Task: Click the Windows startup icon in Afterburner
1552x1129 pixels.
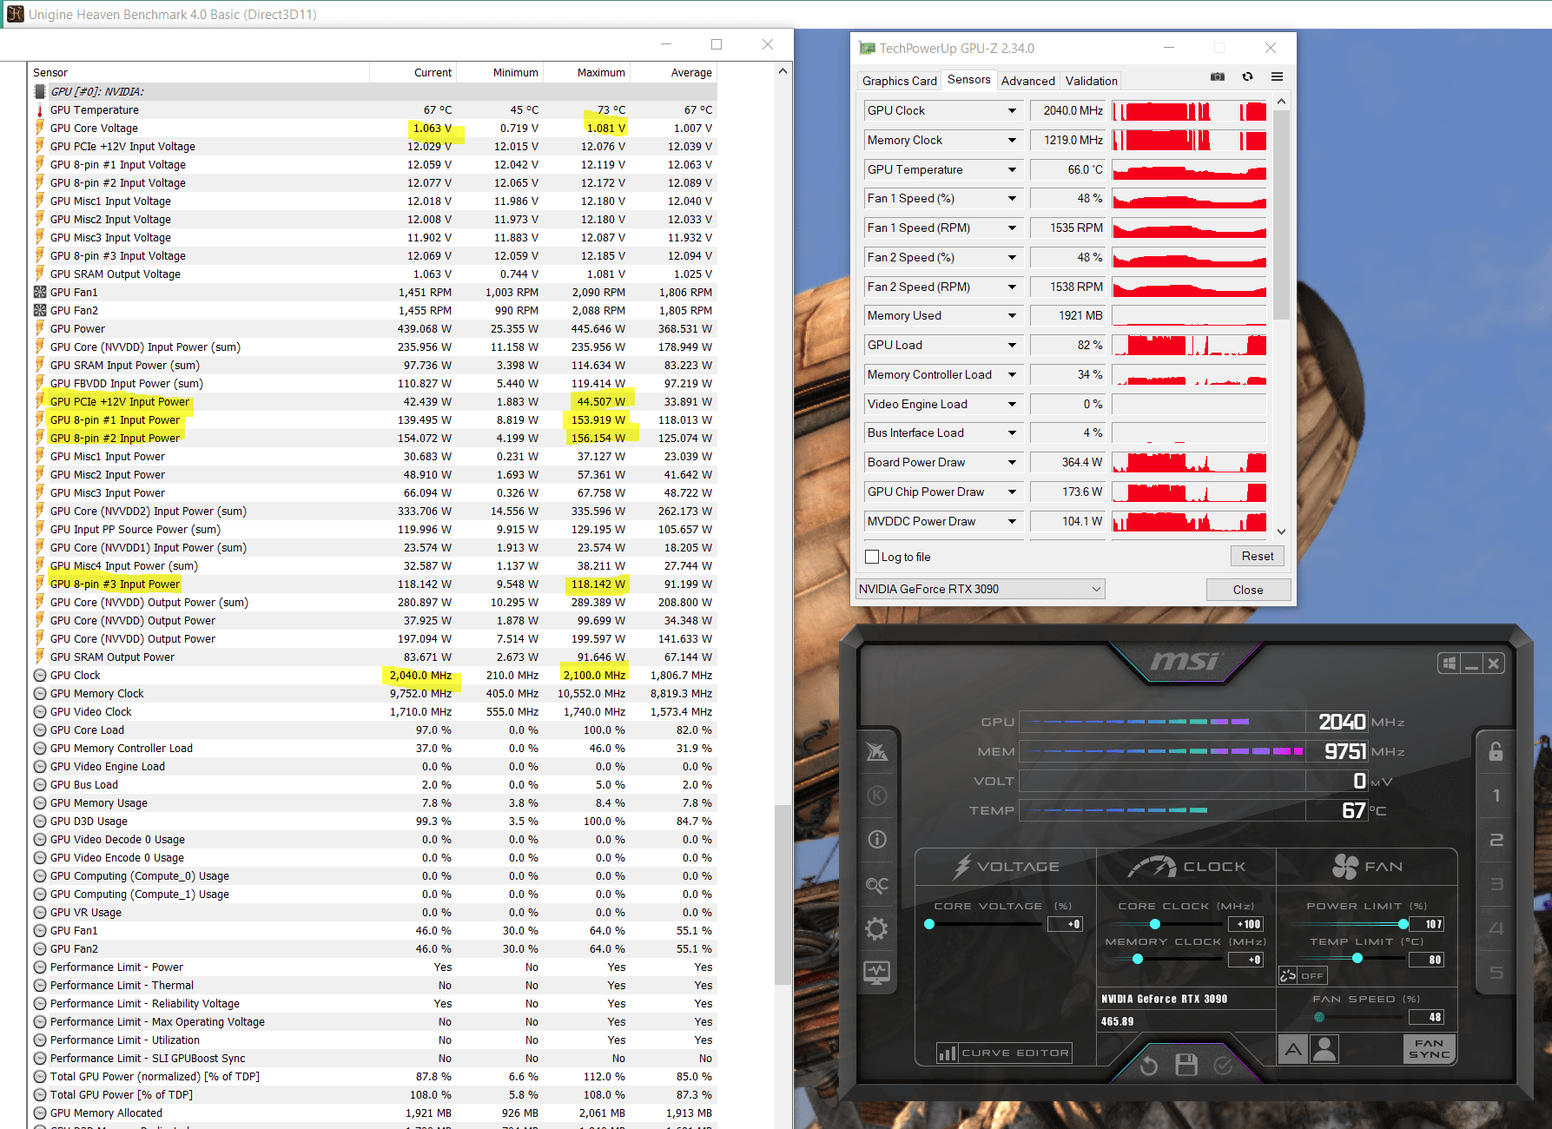Action: pyautogui.click(x=1449, y=664)
